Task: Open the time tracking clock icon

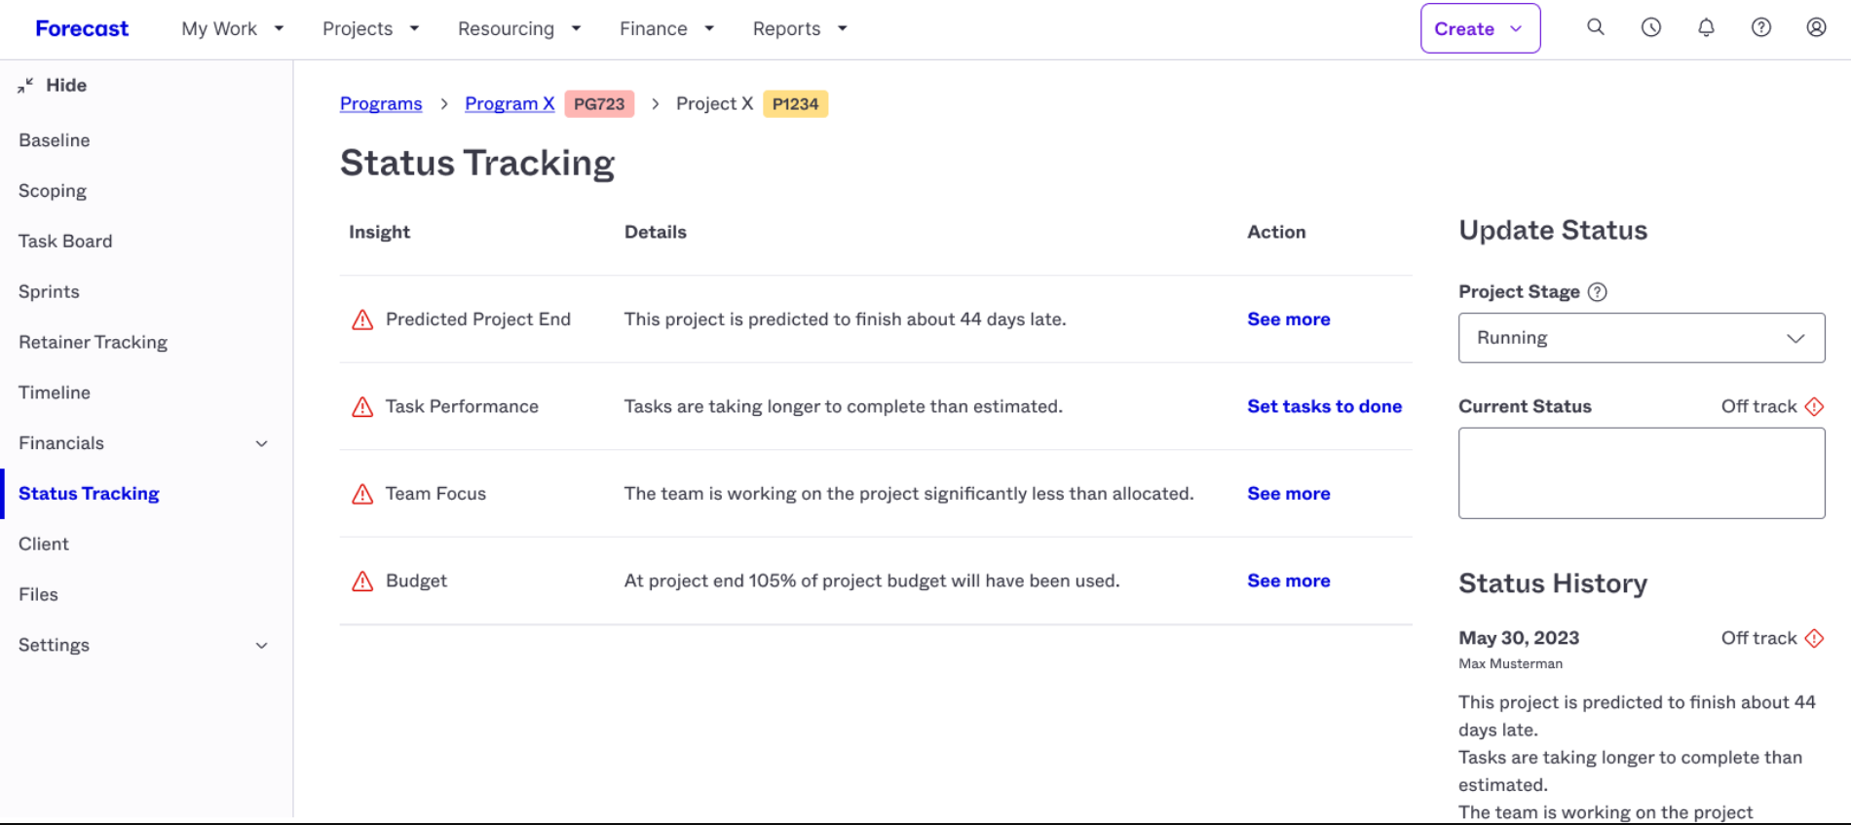Action: point(1650,27)
